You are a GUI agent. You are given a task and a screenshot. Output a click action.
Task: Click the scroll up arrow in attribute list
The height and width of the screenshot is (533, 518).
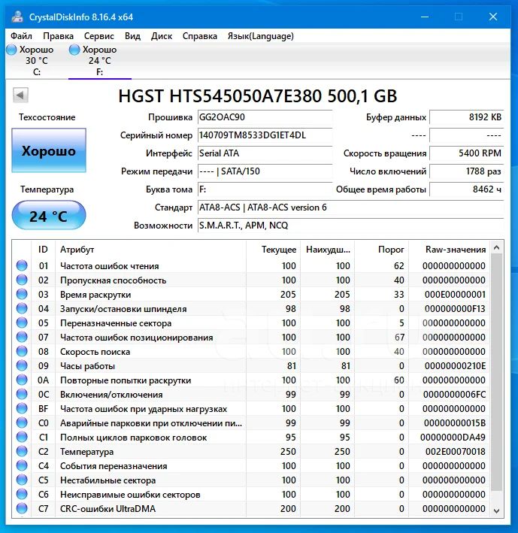(497, 247)
